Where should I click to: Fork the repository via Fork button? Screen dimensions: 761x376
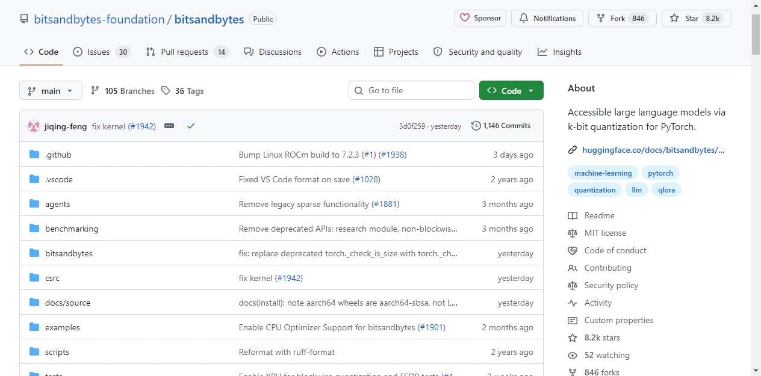tap(623, 18)
